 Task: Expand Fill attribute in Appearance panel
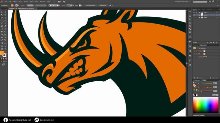click(197, 54)
